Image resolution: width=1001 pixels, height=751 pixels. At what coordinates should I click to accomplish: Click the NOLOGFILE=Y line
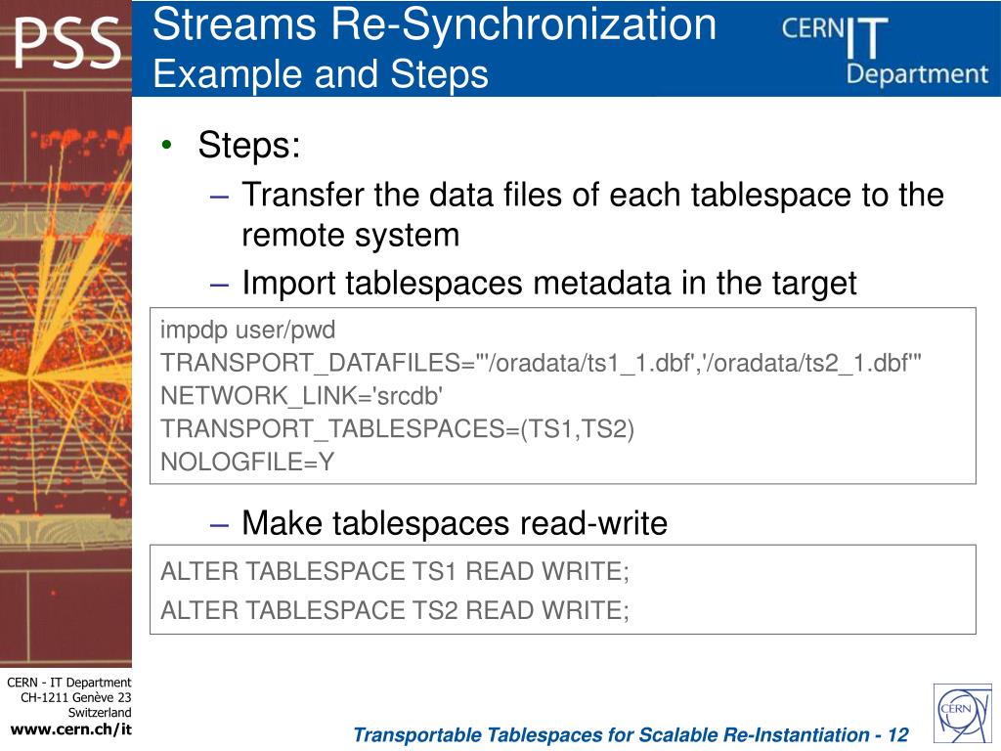pos(247,462)
